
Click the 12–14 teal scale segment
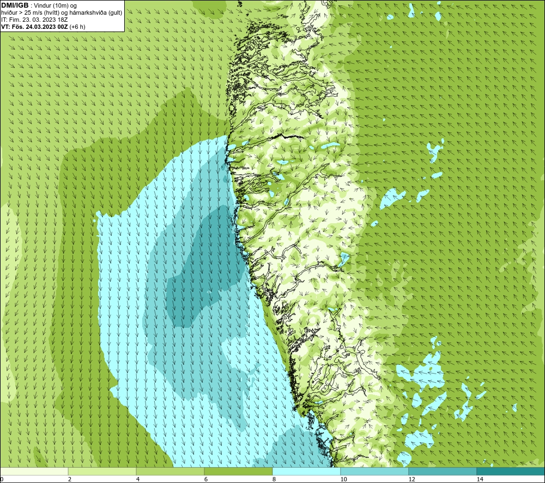[443, 471]
